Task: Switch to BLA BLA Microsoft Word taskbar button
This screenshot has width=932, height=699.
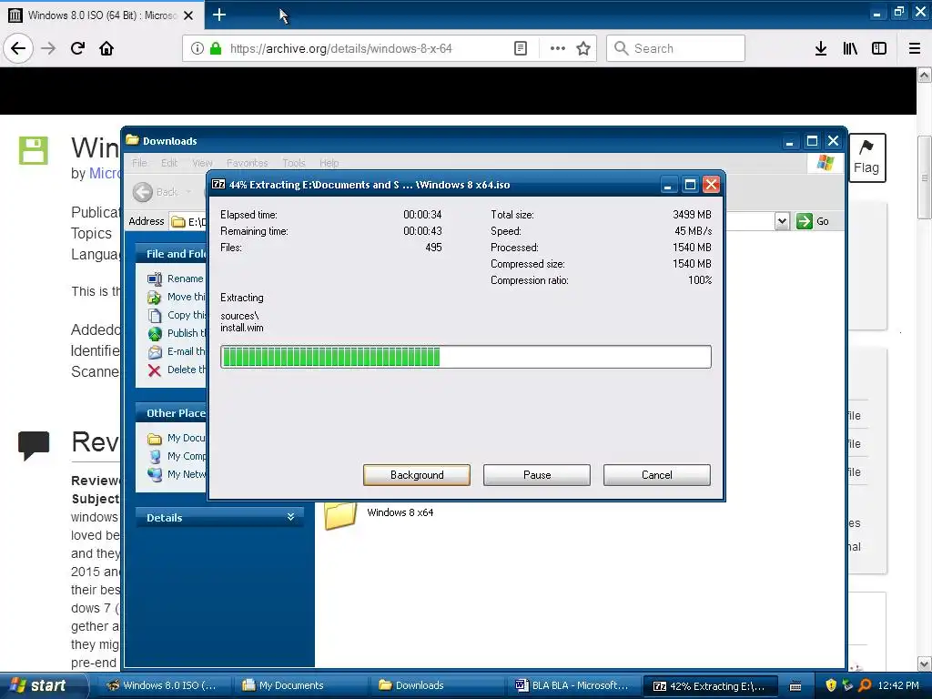Action: point(572,685)
